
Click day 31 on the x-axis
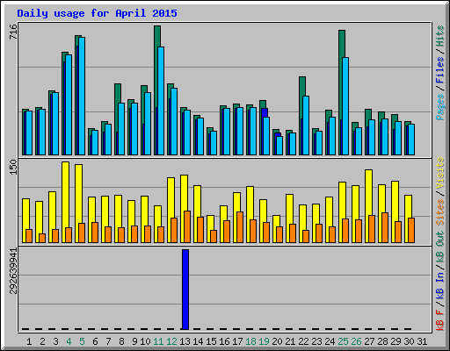click(422, 341)
